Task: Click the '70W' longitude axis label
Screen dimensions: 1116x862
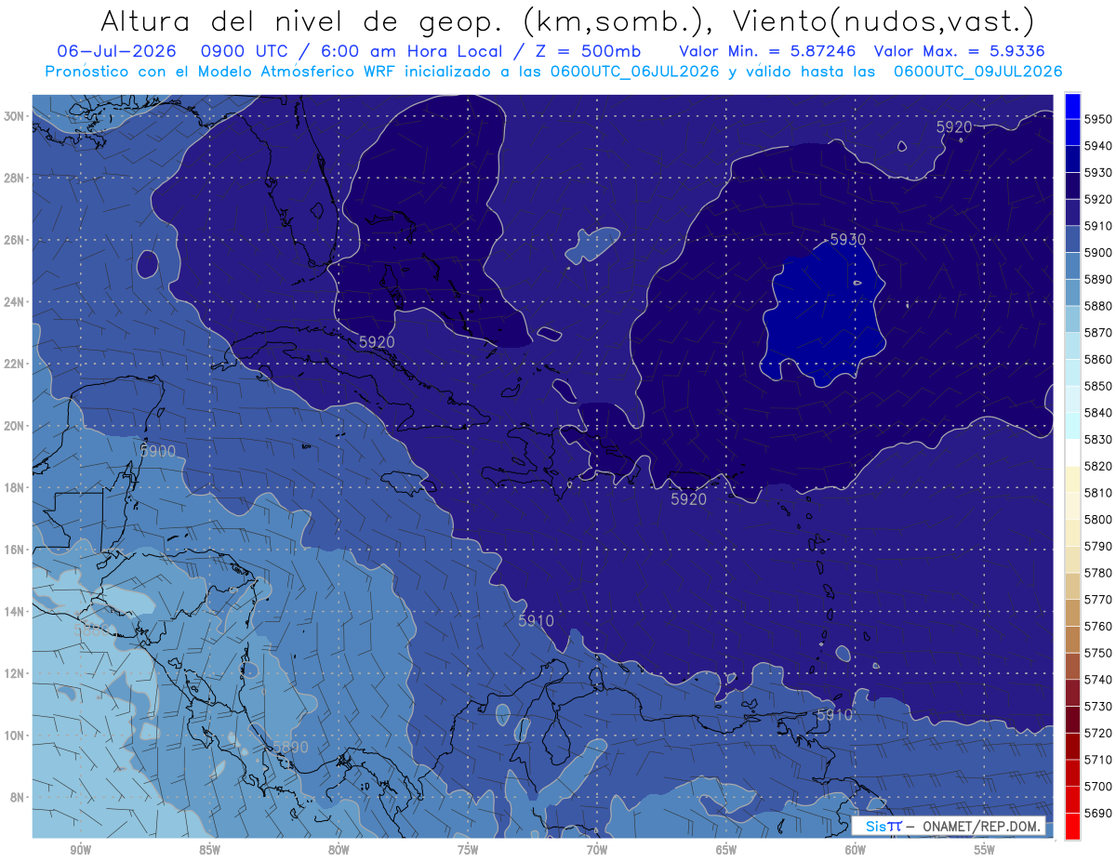Action: coord(597,850)
